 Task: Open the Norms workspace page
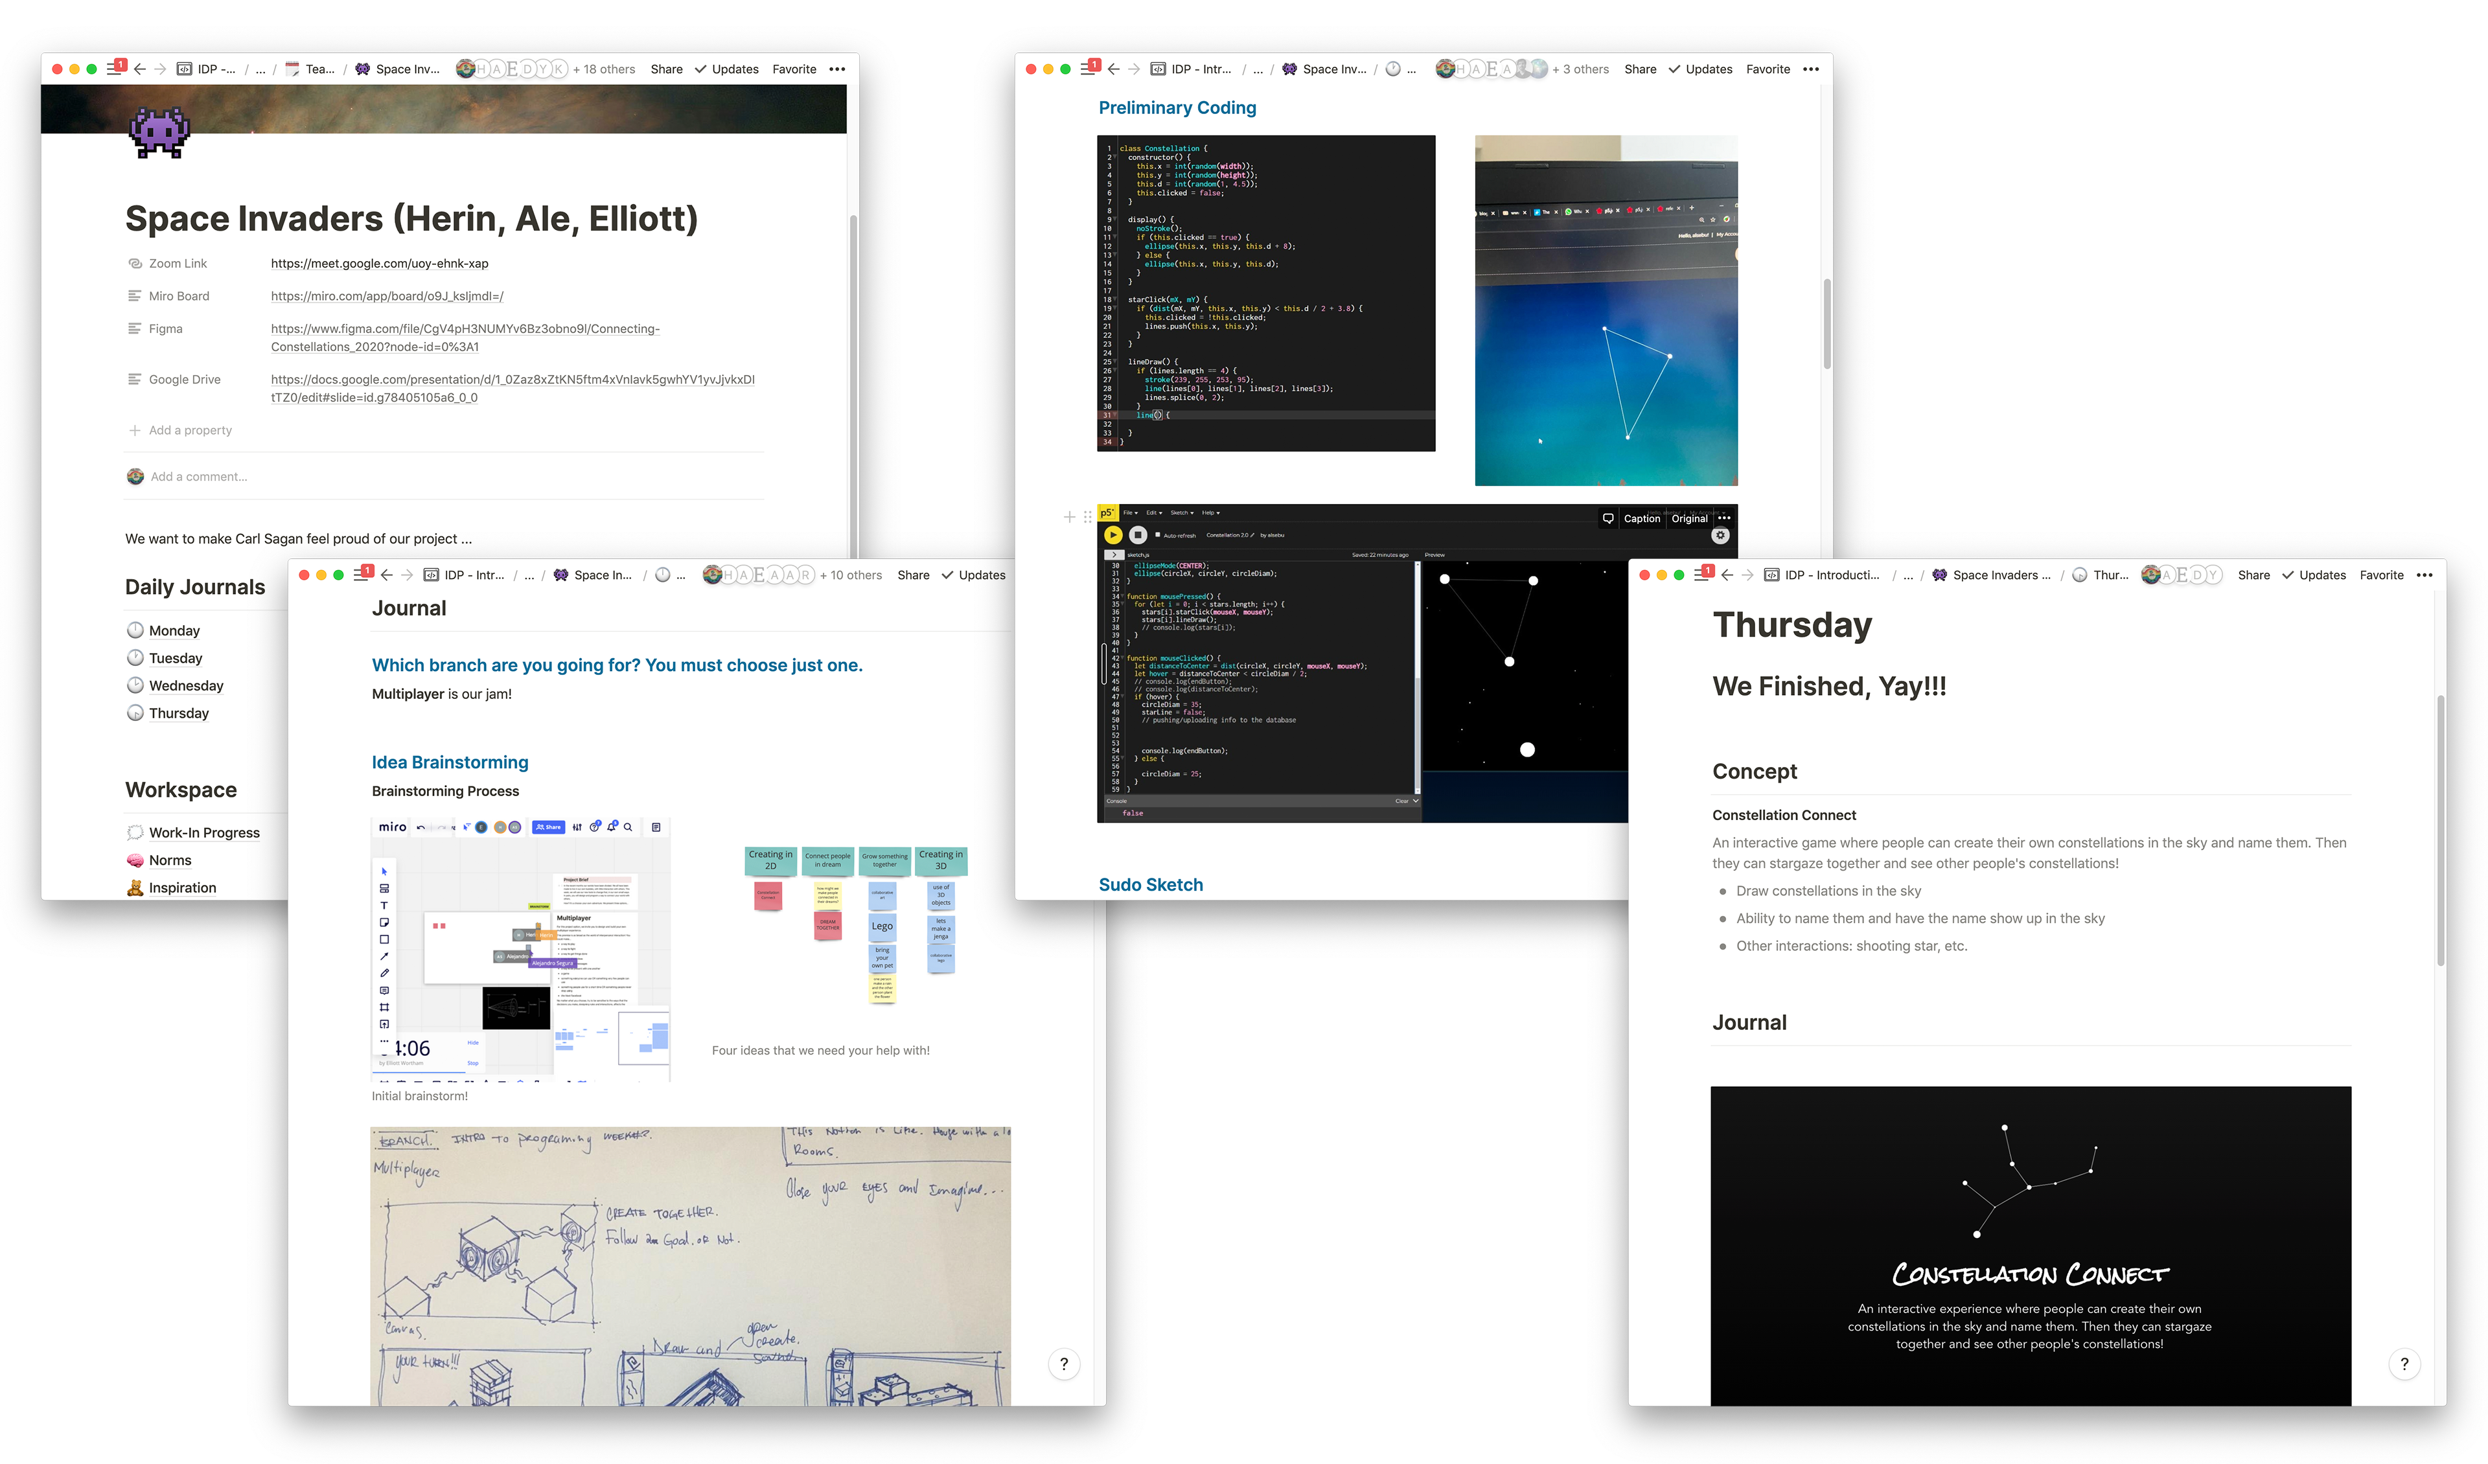point(170,860)
